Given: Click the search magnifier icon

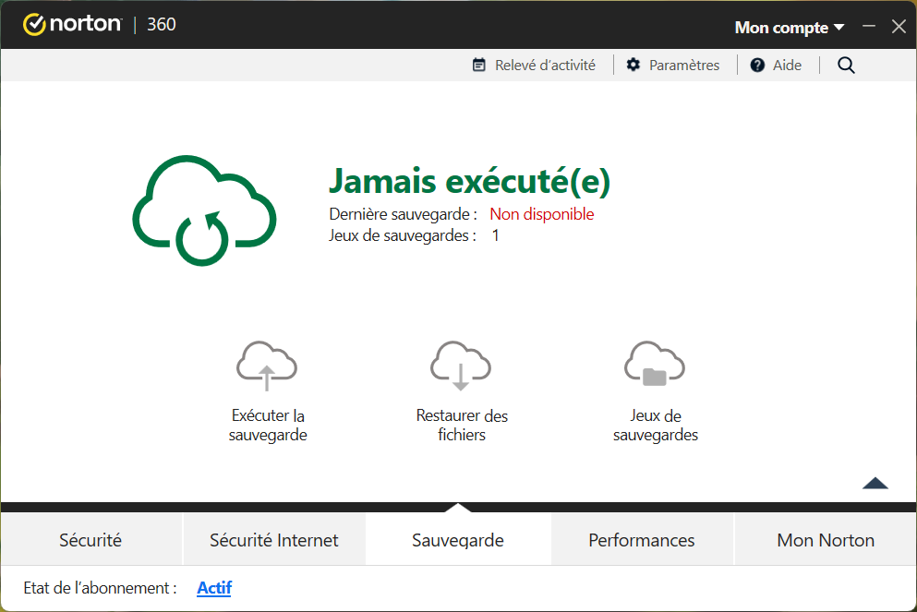Looking at the screenshot, I should click(846, 65).
